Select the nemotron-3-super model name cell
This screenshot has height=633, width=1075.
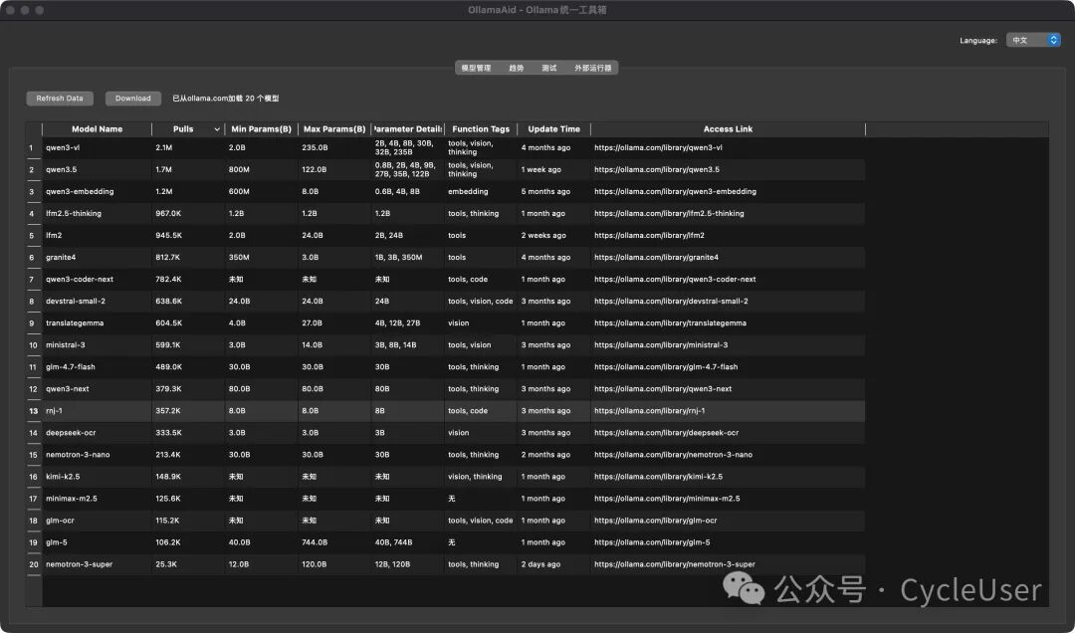(97, 564)
